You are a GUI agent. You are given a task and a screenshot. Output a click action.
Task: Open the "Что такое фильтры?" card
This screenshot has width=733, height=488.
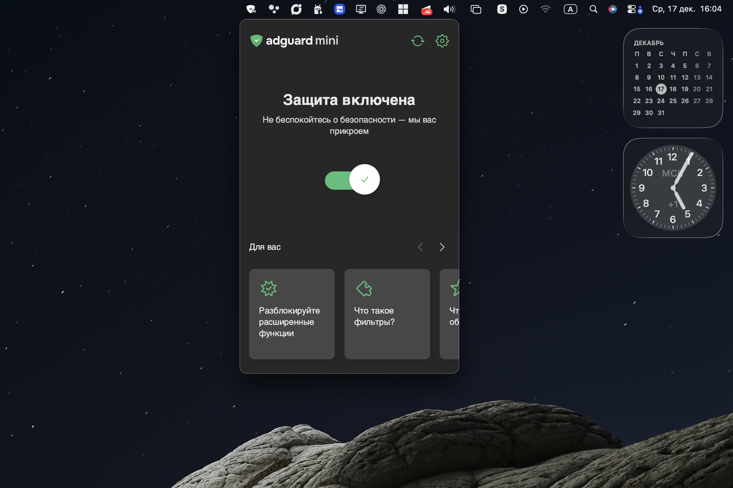pyautogui.click(x=387, y=314)
